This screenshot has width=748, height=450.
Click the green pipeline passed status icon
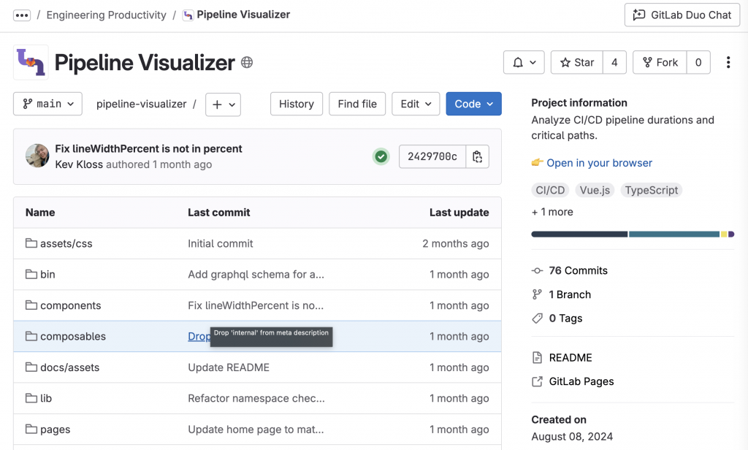(x=381, y=156)
